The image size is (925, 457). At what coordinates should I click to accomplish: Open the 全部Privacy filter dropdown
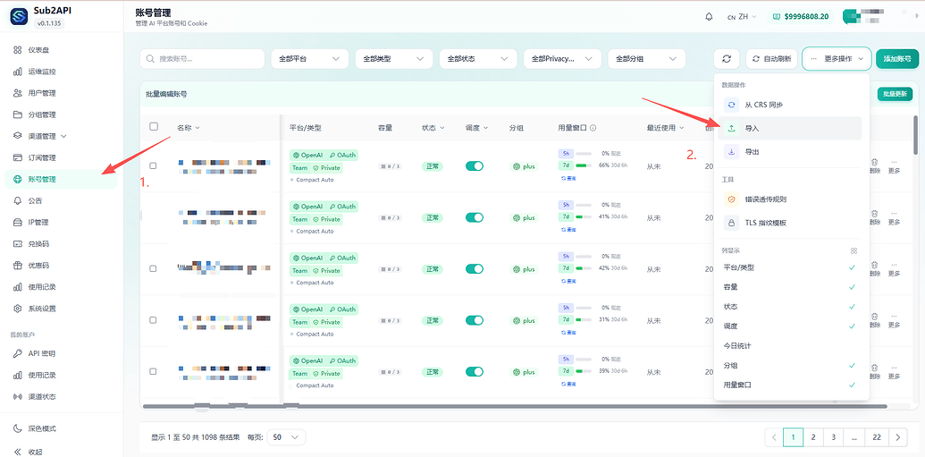click(562, 59)
